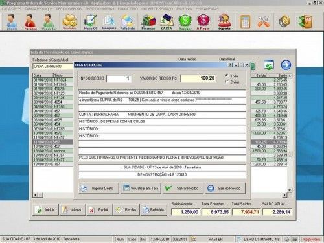324x243 pixels.
Task: Click the Data column header
Action: pyautogui.click(x=43, y=75)
